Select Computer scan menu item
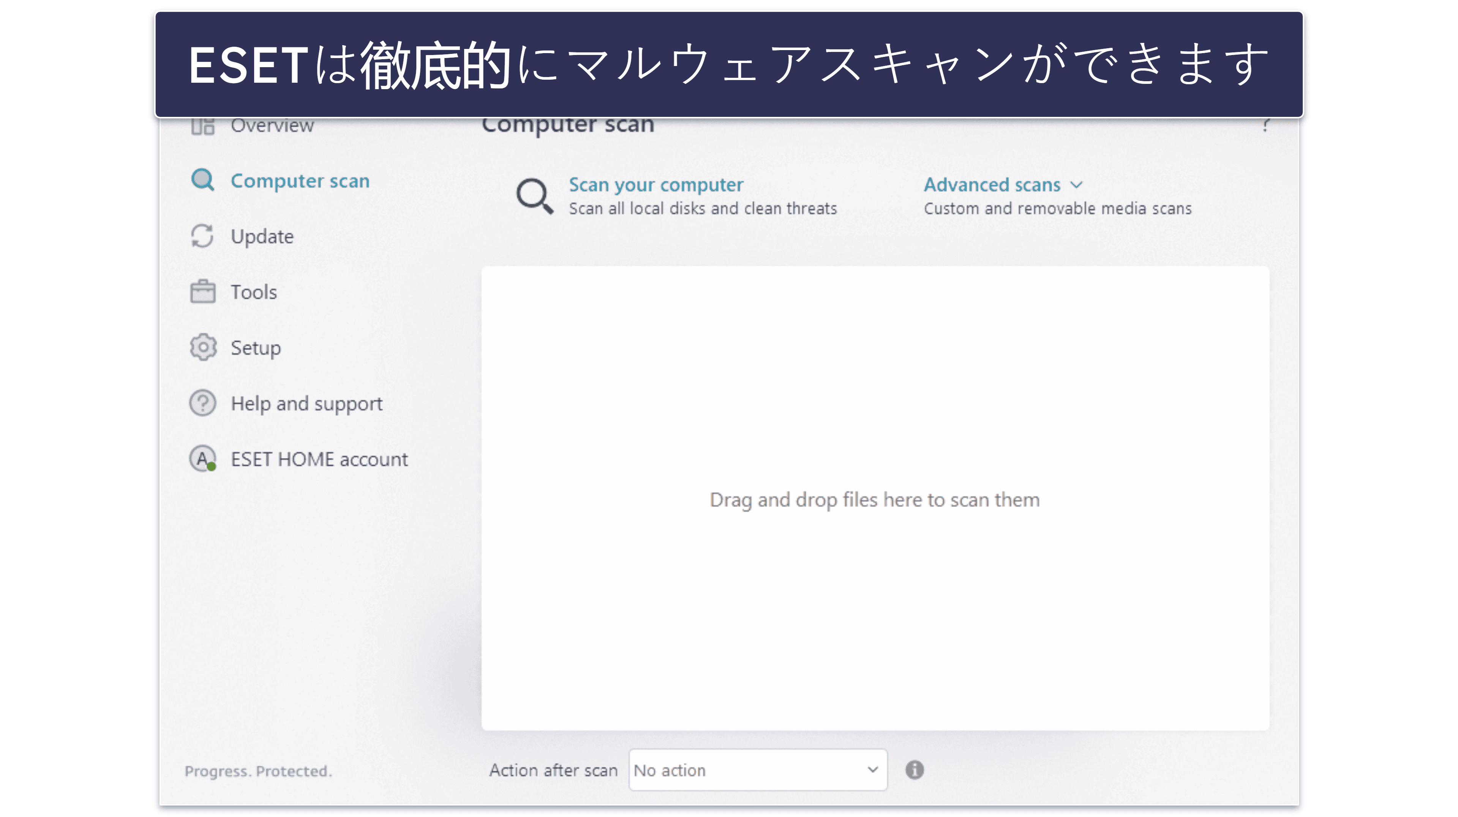 click(299, 180)
